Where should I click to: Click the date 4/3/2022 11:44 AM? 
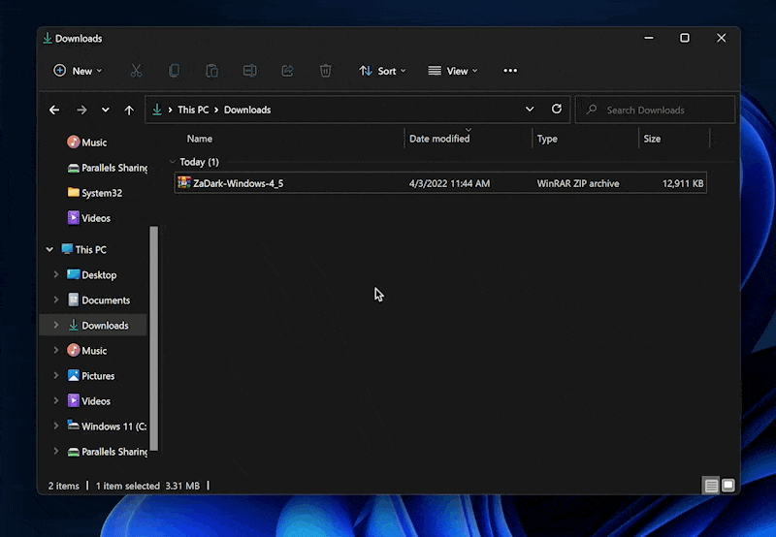click(449, 183)
